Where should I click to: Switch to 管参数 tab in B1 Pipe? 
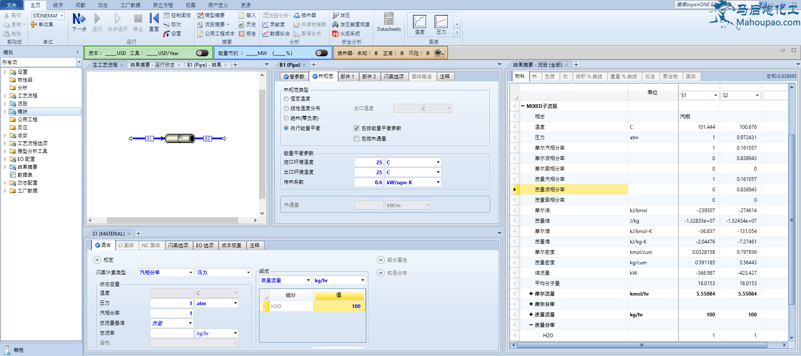pos(295,77)
